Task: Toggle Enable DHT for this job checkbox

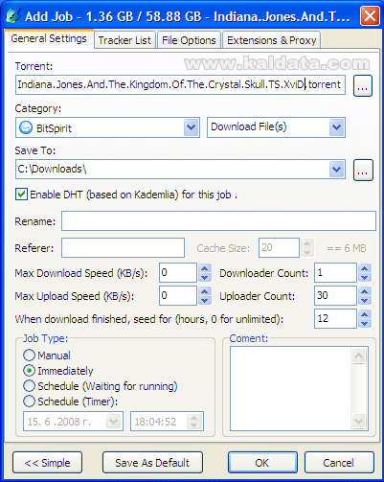Action: 21,195
